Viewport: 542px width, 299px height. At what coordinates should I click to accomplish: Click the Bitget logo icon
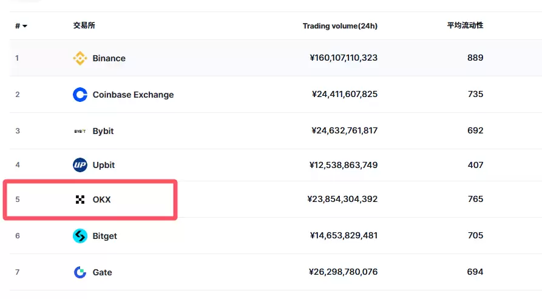(80, 236)
